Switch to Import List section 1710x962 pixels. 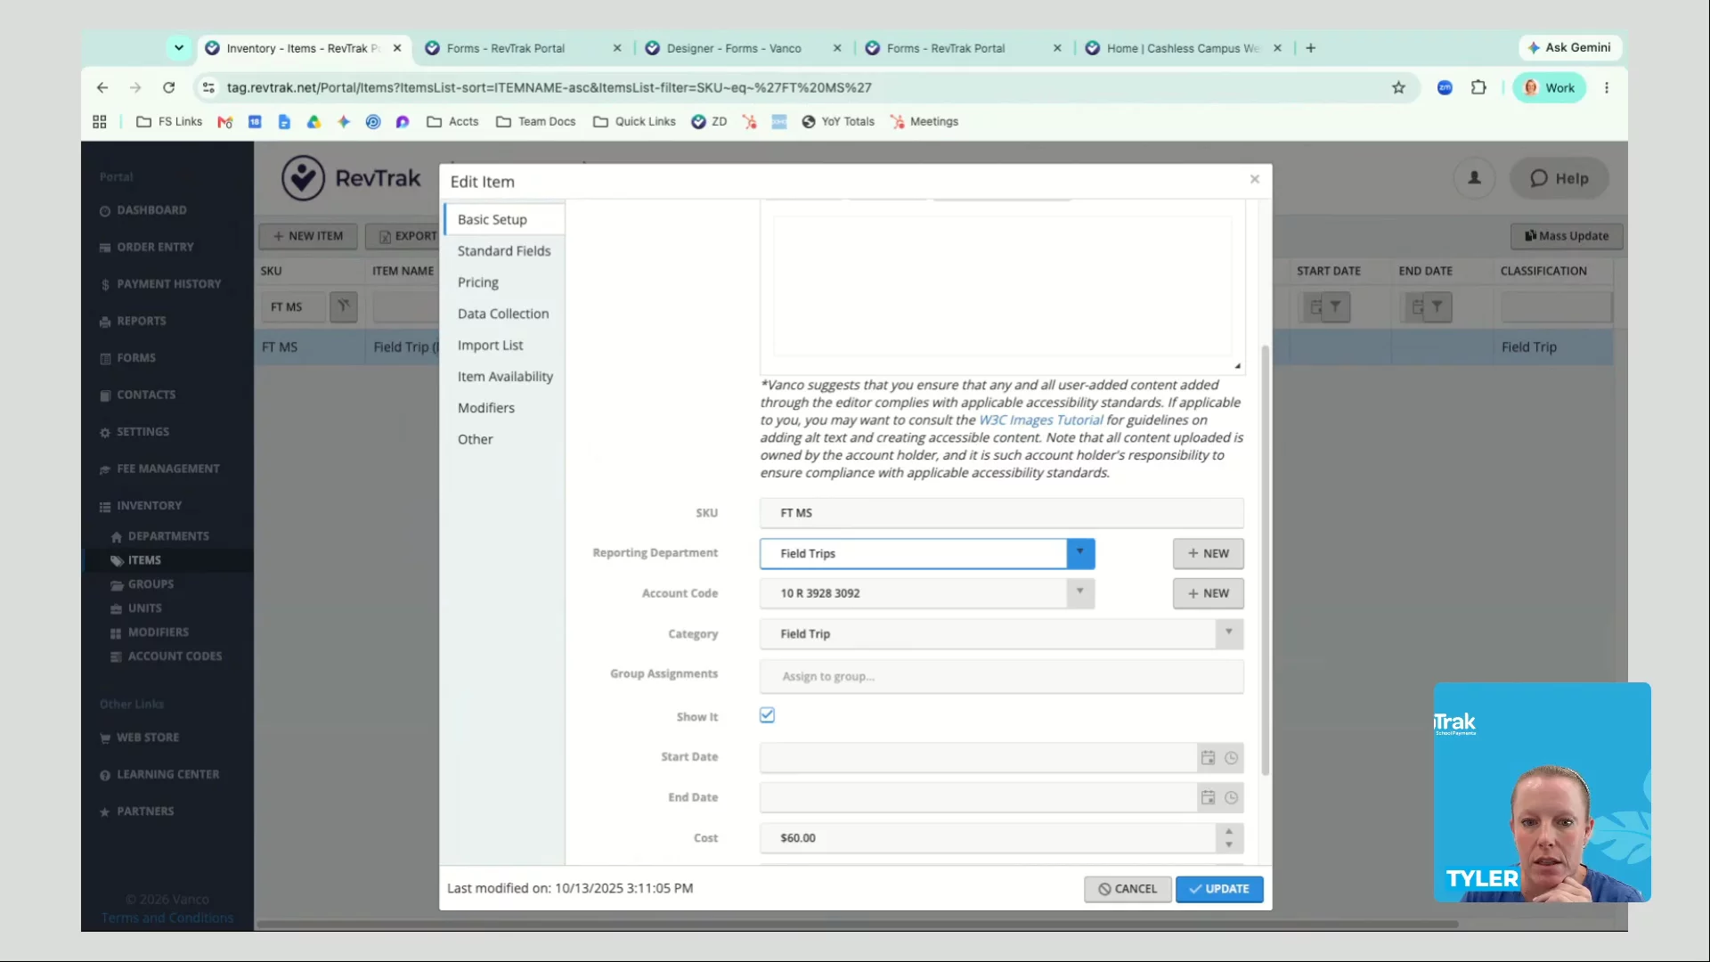click(504, 345)
